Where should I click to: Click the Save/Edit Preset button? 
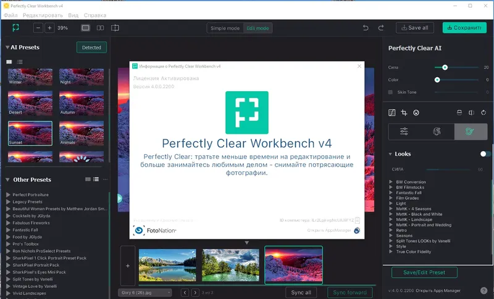pyautogui.click(x=424, y=272)
